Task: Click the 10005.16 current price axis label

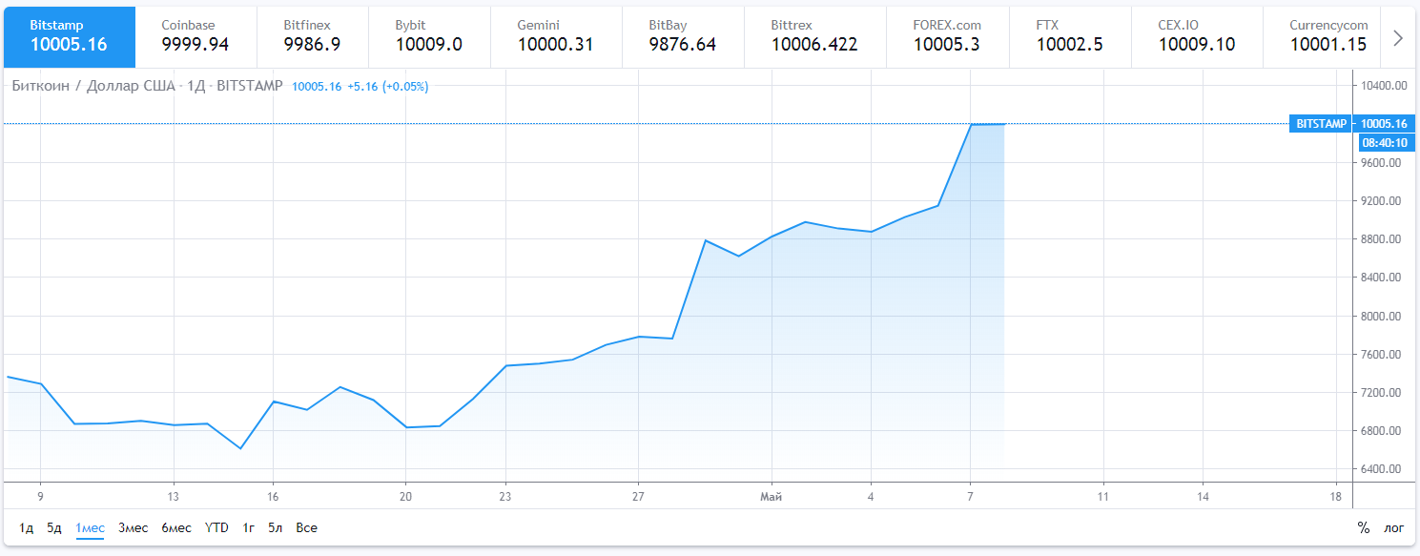Action: tap(1385, 124)
